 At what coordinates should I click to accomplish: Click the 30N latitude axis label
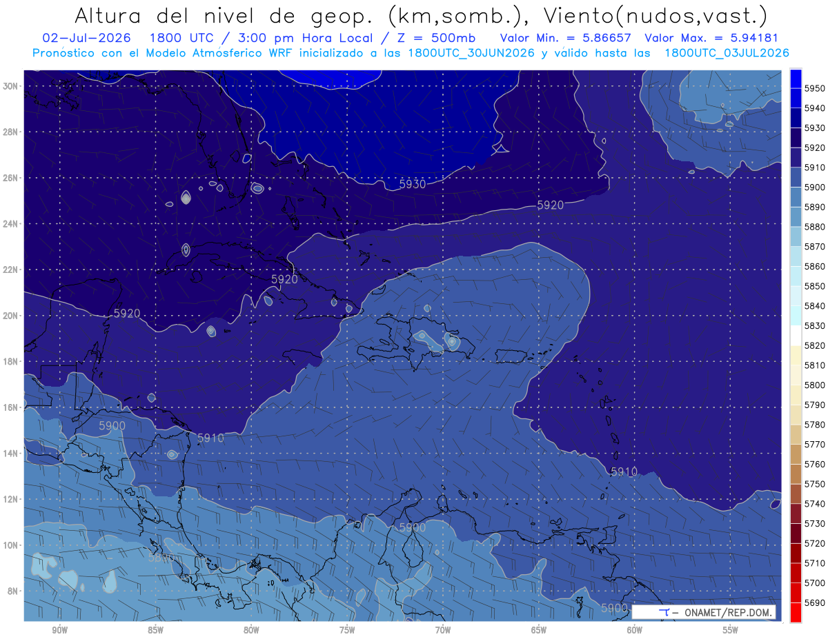click(x=10, y=85)
